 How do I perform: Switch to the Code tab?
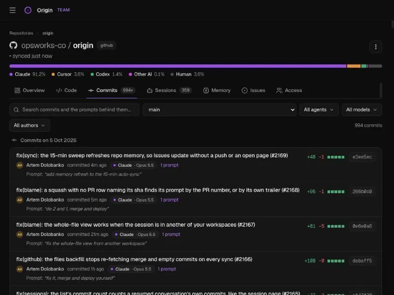click(66, 90)
